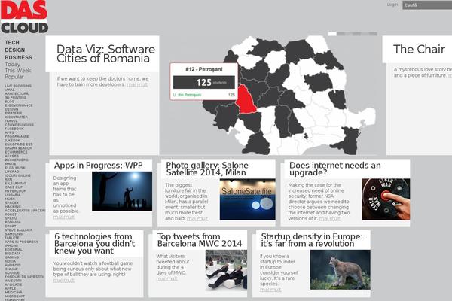The image size is (452, 301).
Task: Select the EUROPA DE EST tag
Action: pos(19,144)
